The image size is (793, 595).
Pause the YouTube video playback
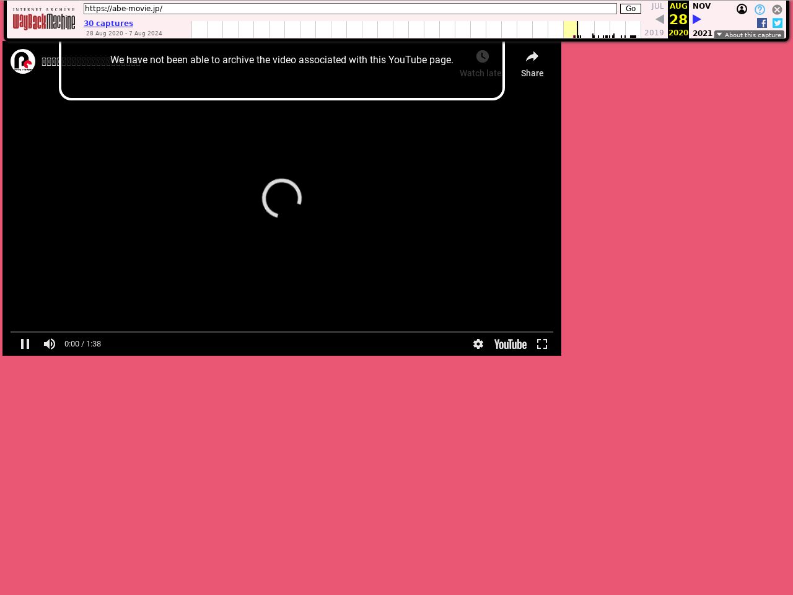click(x=25, y=344)
